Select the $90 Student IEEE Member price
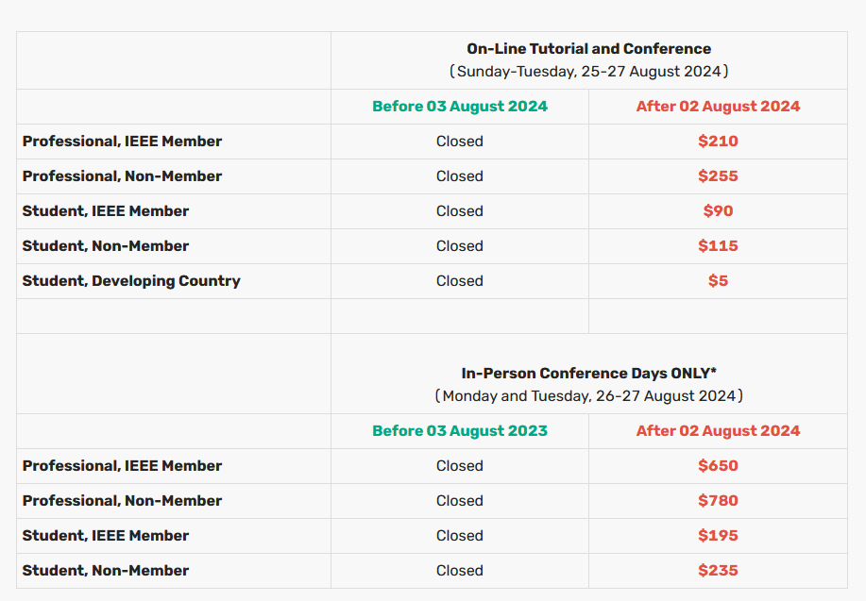 tap(718, 210)
